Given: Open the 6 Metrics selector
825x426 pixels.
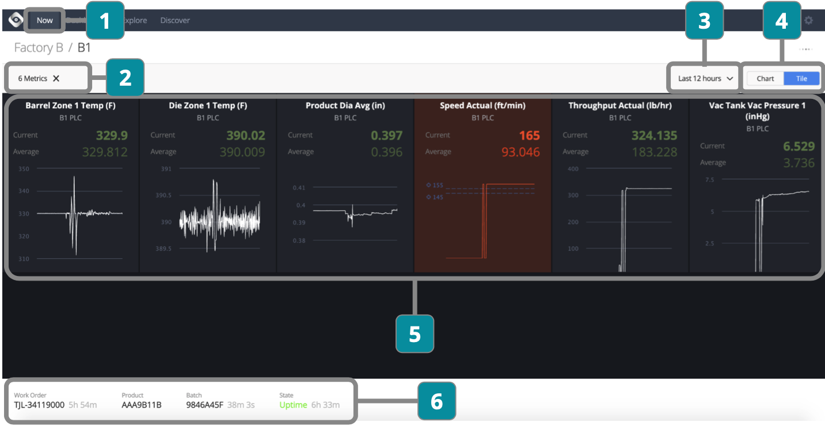Looking at the screenshot, I should pyautogui.click(x=32, y=78).
